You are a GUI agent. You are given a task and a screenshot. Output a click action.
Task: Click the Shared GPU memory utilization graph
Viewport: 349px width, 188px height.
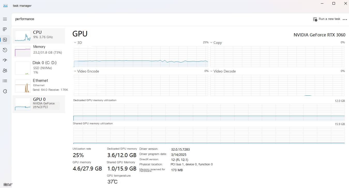[209, 135]
